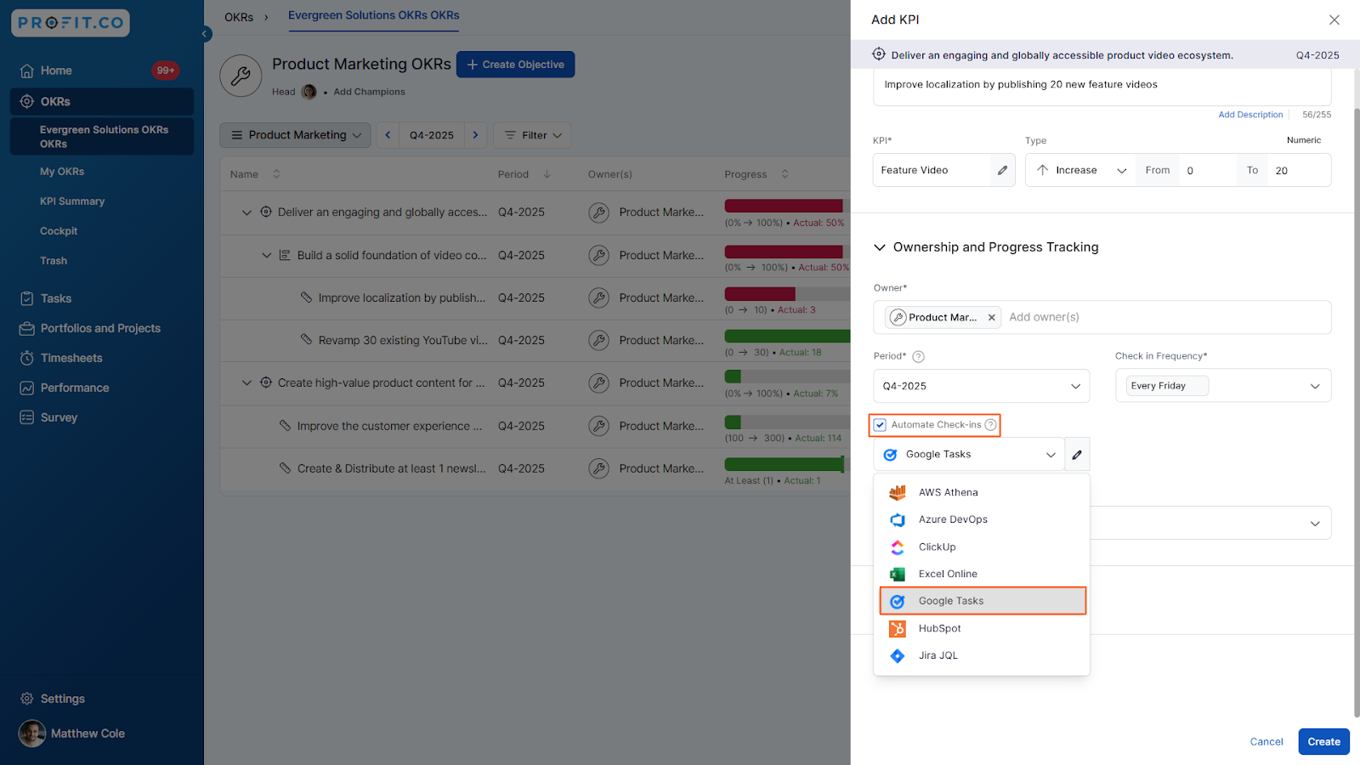This screenshot has height=765, width=1360.
Task: Click the Portfolios and Projects icon
Action: click(x=27, y=328)
